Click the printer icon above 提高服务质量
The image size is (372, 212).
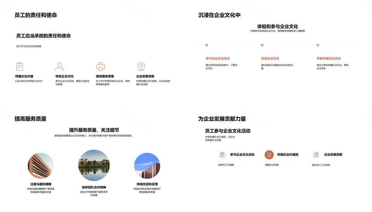(100, 67)
